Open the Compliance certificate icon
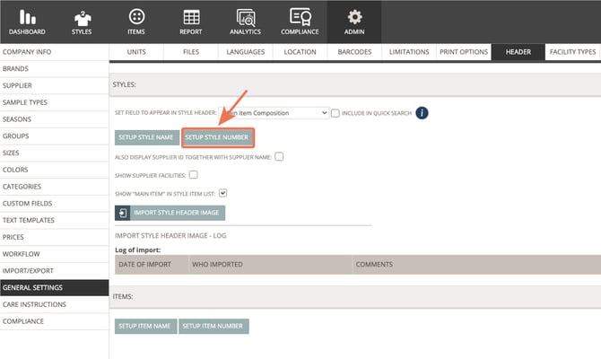 (x=300, y=16)
